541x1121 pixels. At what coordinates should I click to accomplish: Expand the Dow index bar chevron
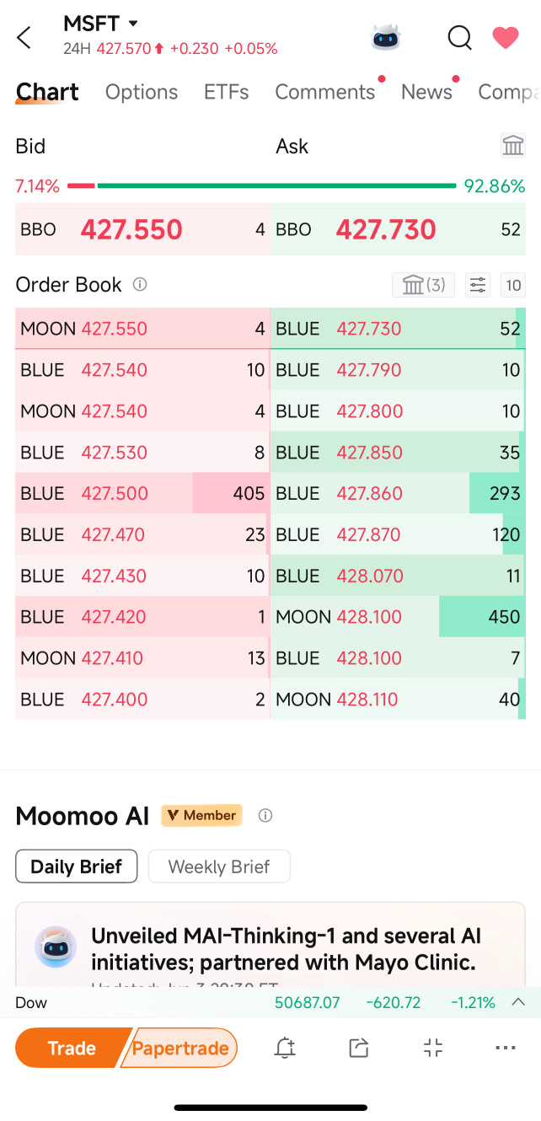518,1002
